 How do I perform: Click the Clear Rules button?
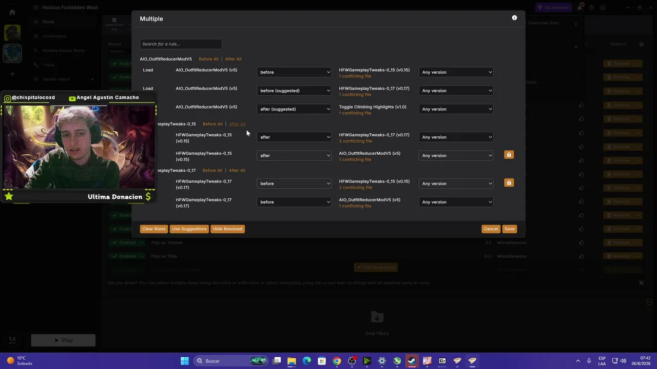(154, 229)
